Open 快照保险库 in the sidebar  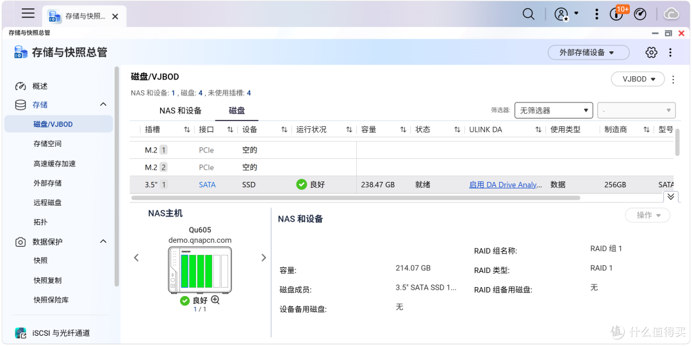coord(51,300)
